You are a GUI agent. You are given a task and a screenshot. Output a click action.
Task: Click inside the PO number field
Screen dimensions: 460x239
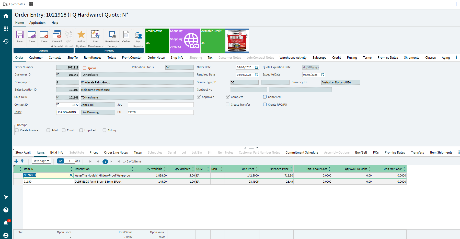[x=160, y=112]
